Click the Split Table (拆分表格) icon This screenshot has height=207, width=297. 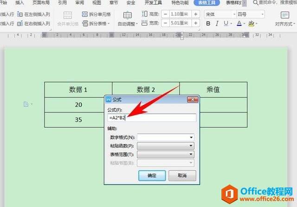click(85, 23)
